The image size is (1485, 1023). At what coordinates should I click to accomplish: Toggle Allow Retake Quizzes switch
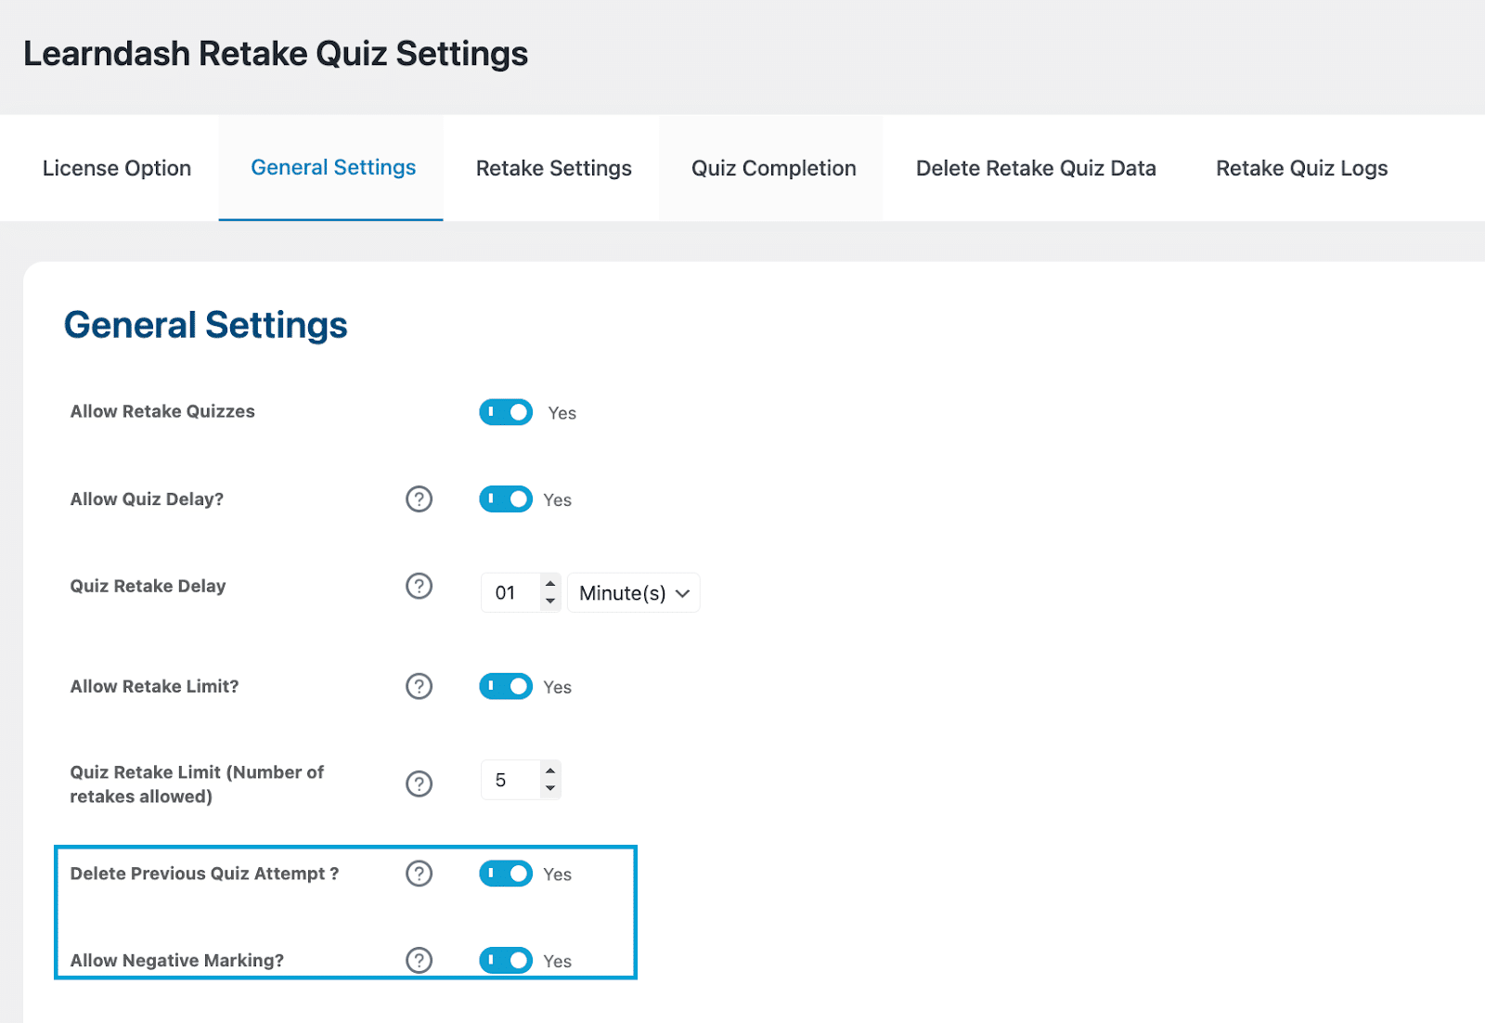coord(506,412)
